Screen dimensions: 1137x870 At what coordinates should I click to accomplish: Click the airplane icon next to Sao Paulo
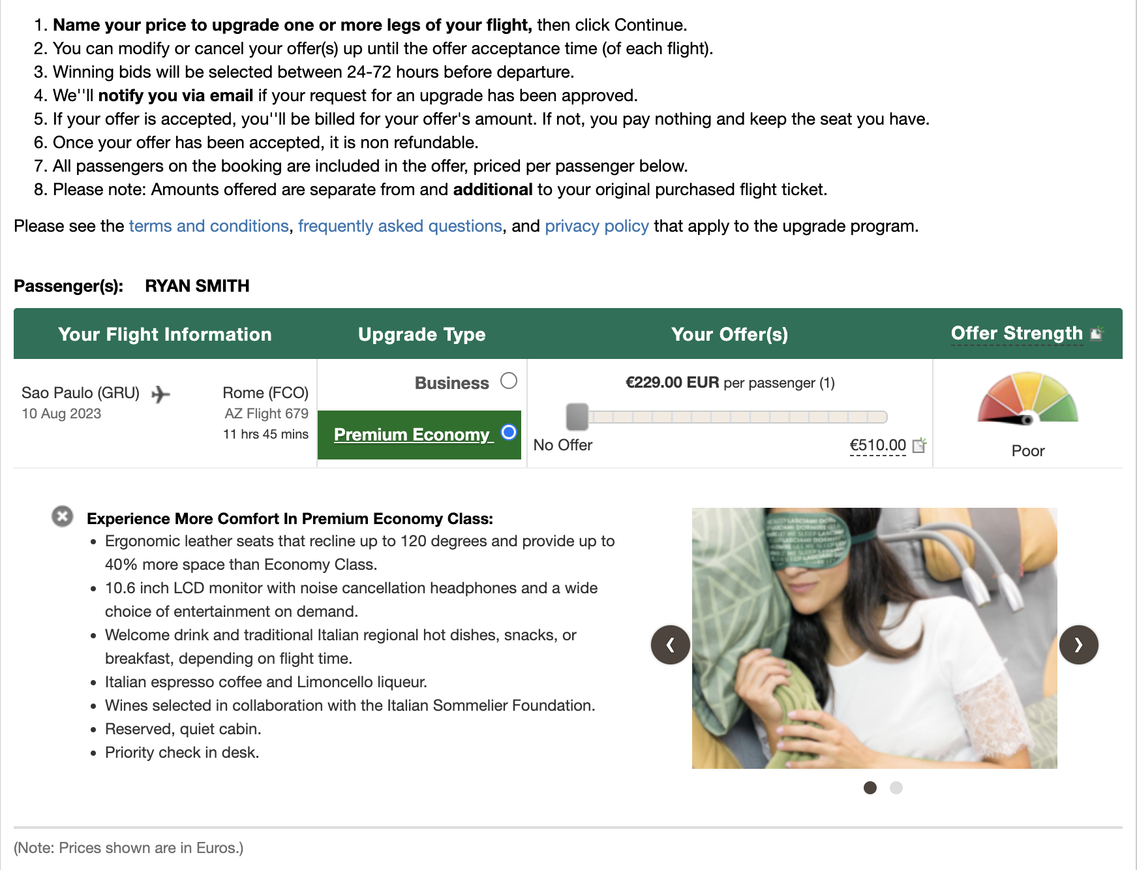click(x=160, y=394)
